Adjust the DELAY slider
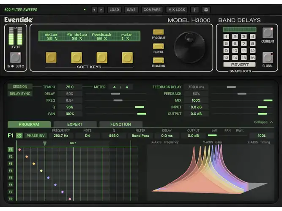The image size is (282, 211). 115,94
